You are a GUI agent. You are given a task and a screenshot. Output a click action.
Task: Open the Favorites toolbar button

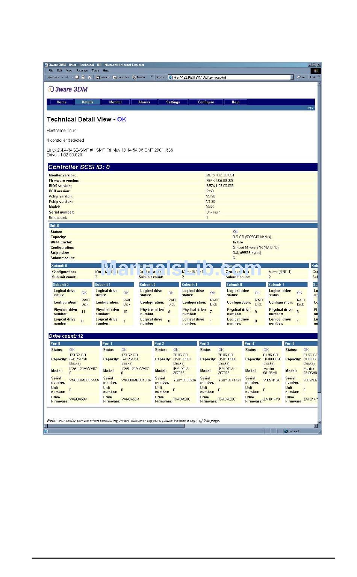(121, 77)
